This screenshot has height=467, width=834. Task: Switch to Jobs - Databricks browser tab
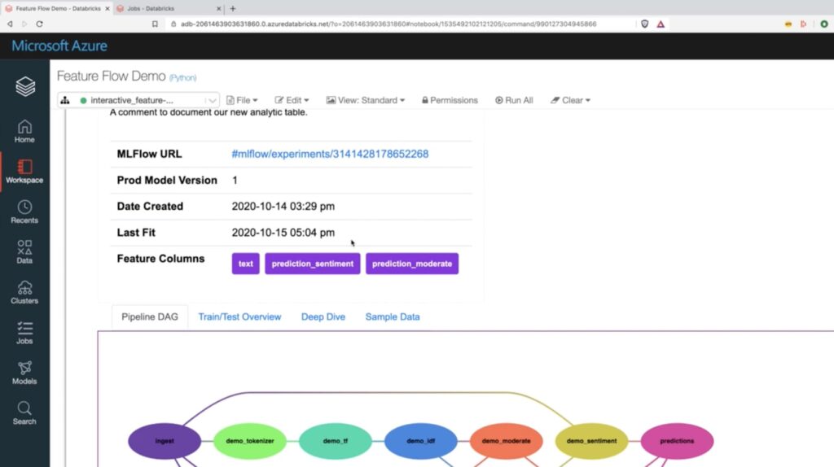tap(168, 8)
